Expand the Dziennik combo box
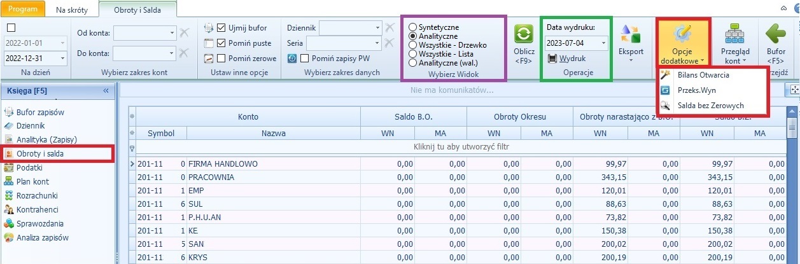Screen dimensions: 800x264 pyautogui.click(x=379, y=28)
